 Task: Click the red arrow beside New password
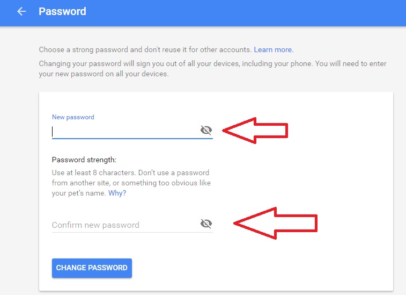[x=255, y=130]
